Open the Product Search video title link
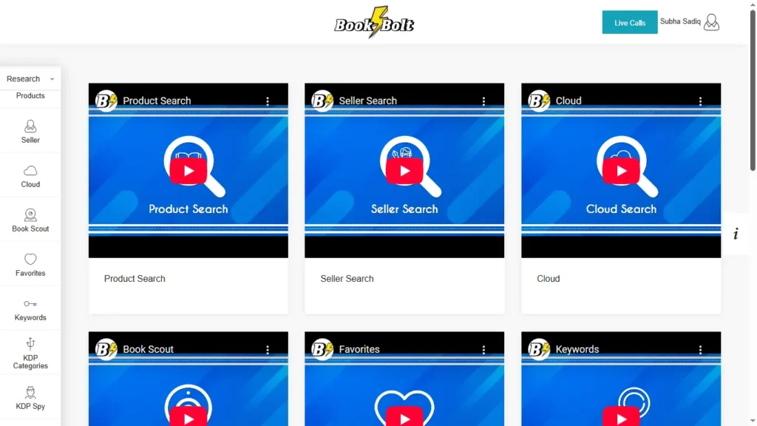757x426 pixels. pyautogui.click(x=157, y=101)
